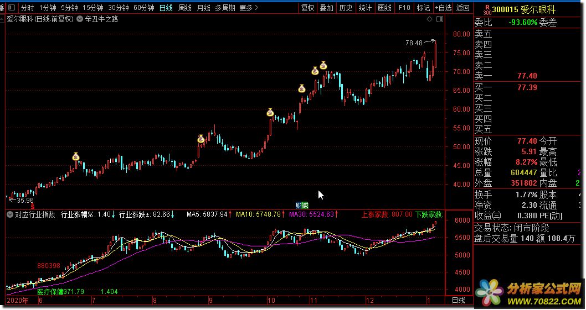Image resolution: width=586 pixels, height=310 pixels.
Task: Switch to 15分钟 chart
Action: tap(92, 8)
